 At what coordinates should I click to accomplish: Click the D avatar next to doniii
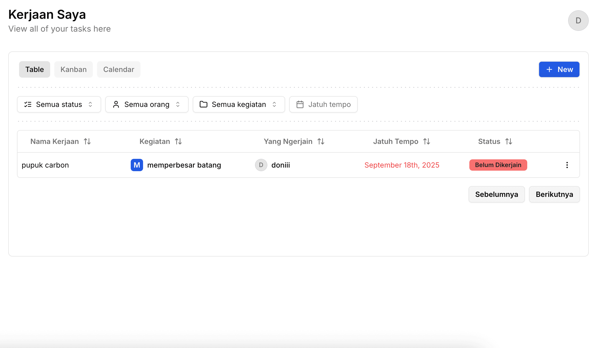click(x=261, y=165)
